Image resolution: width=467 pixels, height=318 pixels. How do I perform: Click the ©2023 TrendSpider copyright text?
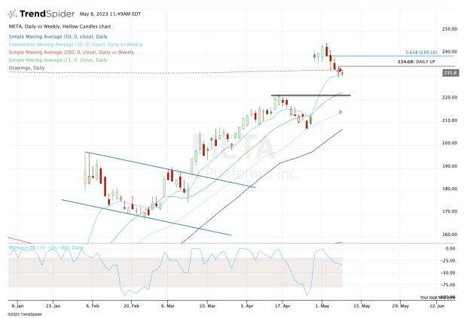click(x=25, y=314)
